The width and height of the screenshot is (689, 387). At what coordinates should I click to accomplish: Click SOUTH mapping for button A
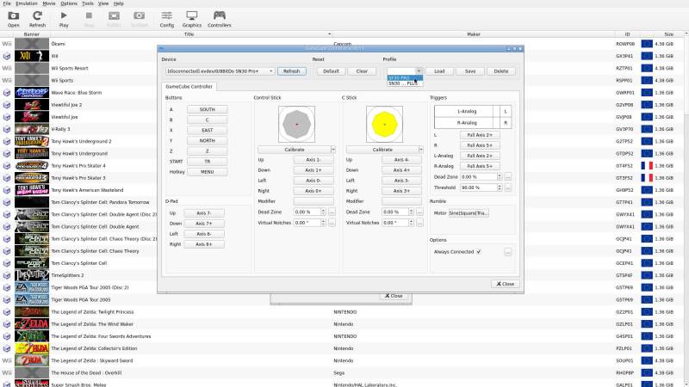(x=207, y=109)
